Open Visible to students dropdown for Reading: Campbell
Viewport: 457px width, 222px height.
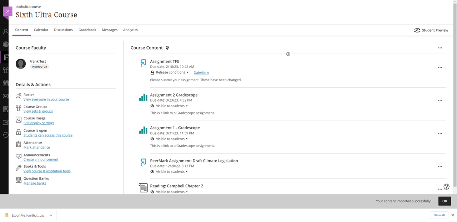[172, 192]
